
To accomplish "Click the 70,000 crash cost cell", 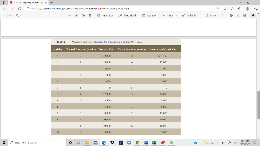I will tap(164, 120).
